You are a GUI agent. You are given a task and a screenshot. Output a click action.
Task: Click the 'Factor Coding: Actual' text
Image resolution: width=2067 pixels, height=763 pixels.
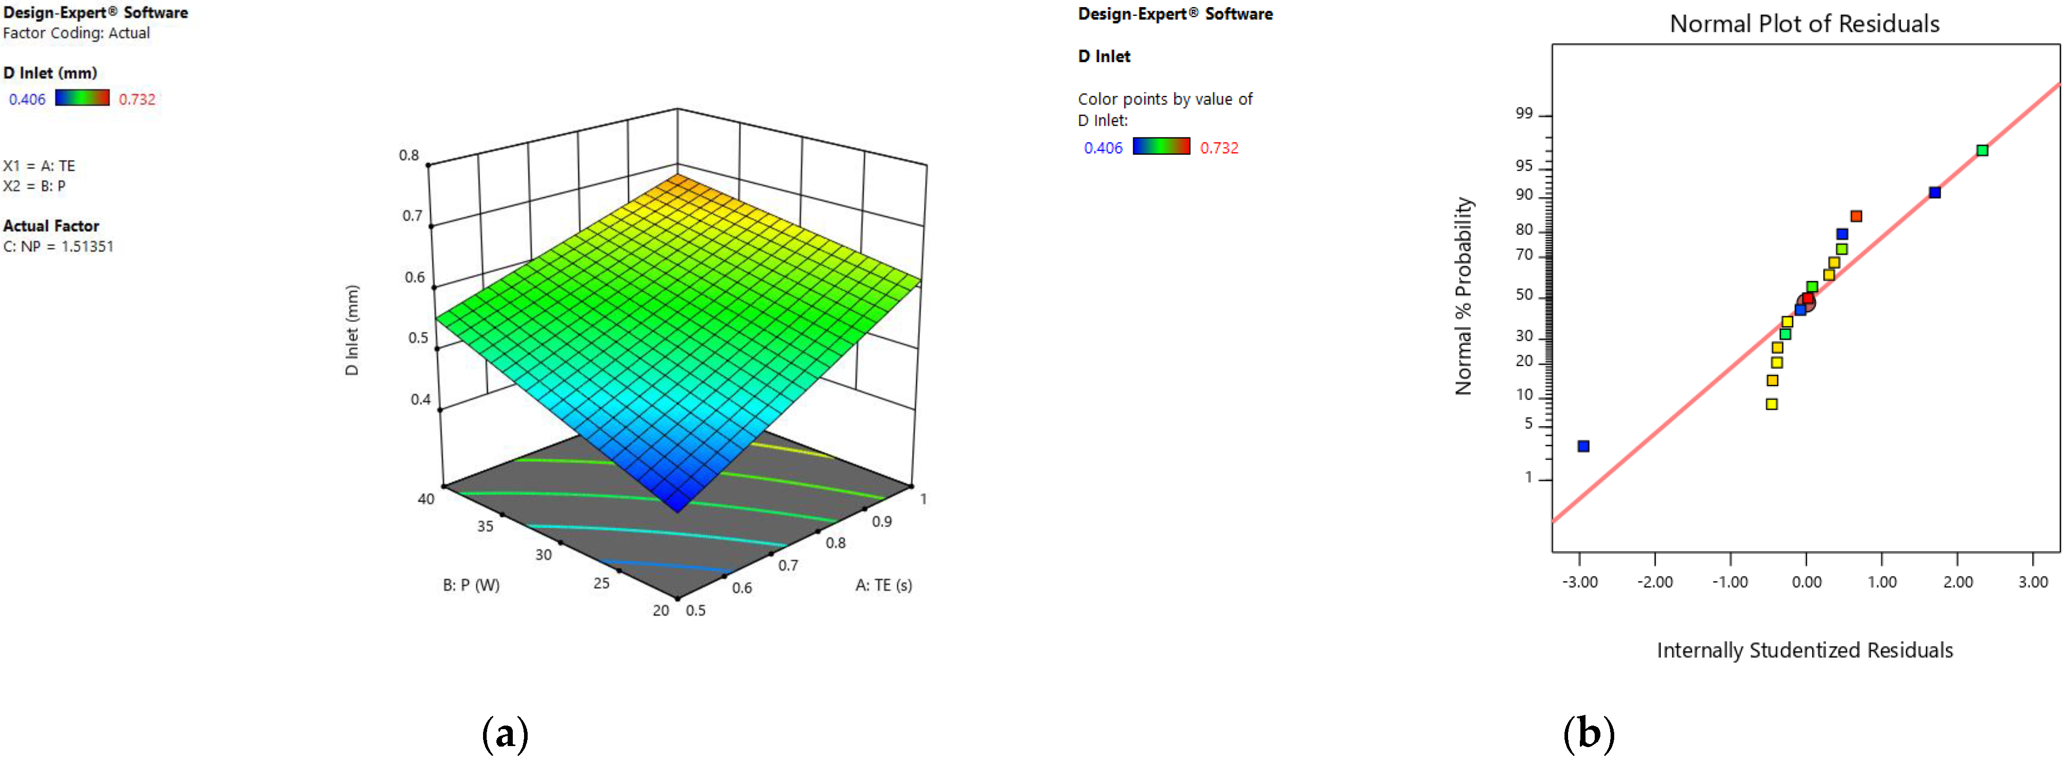pos(76,33)
